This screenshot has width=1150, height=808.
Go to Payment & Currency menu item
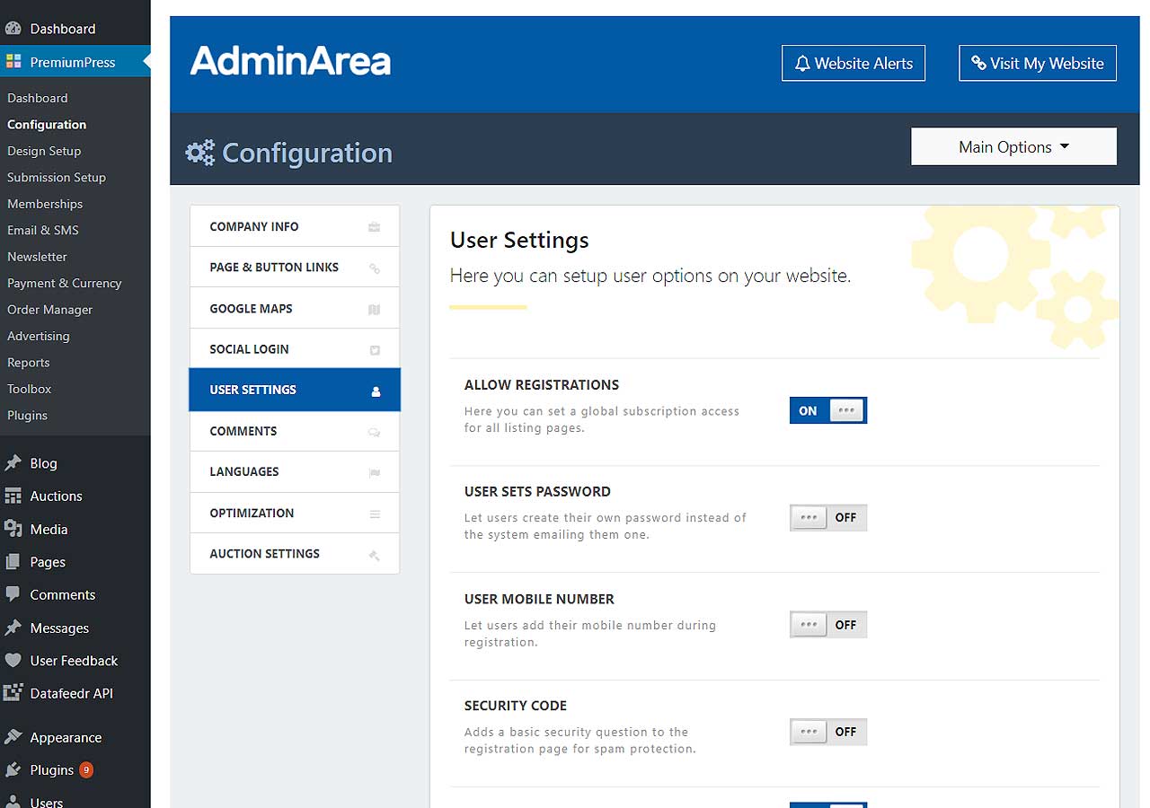(x=65, y=283)
